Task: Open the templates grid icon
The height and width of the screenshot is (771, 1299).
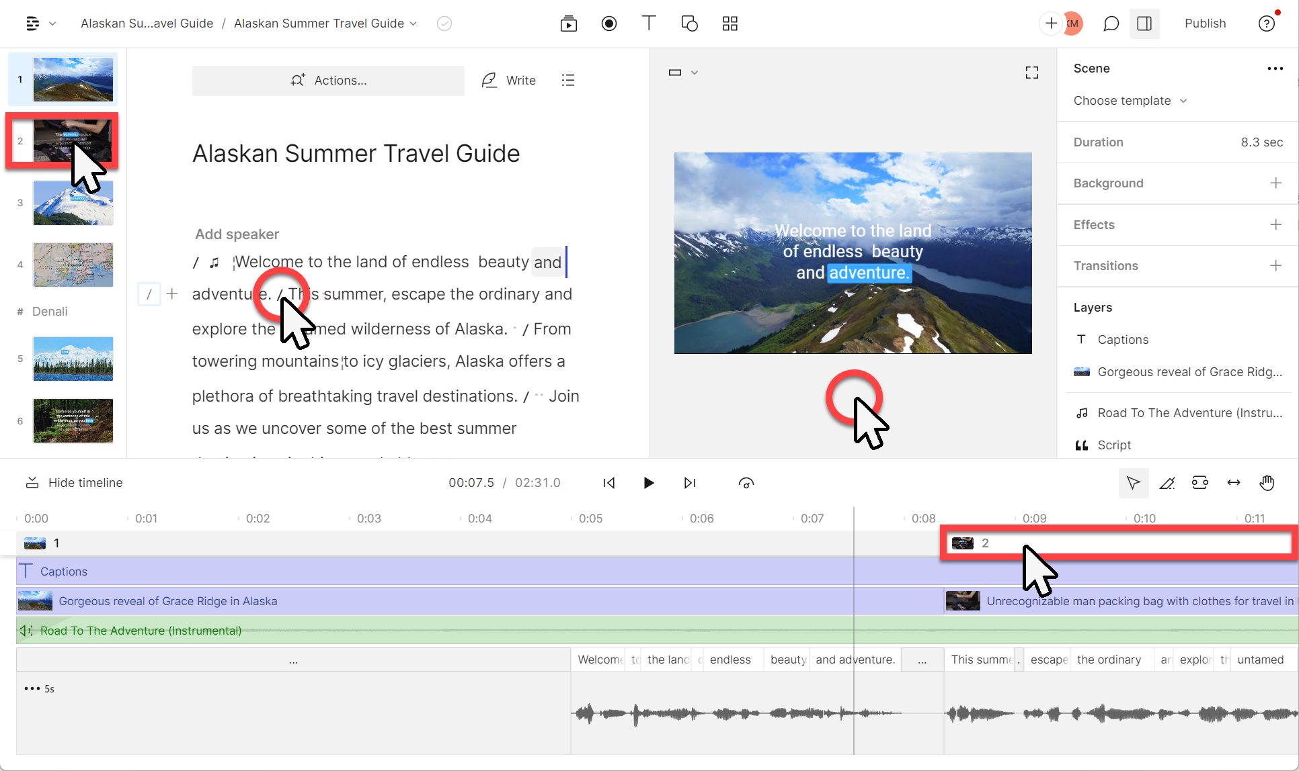Action: point(730,24)
